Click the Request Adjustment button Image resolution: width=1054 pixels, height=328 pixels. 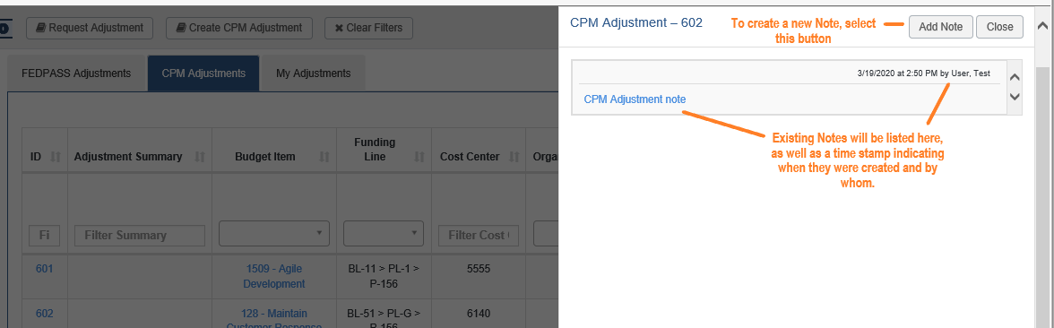tap(90, 28)
